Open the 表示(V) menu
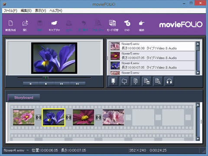208x156 pixels. click(41, 11)
